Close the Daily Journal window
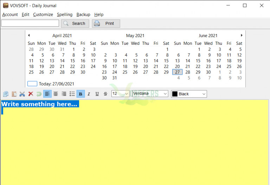 pos(262,6)
